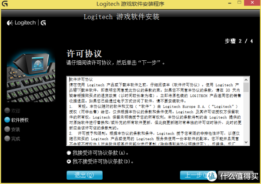The width and height of the screenshot is (261, 184).
Task: Click the 退出(Q) button
Action: pos(84,175)
